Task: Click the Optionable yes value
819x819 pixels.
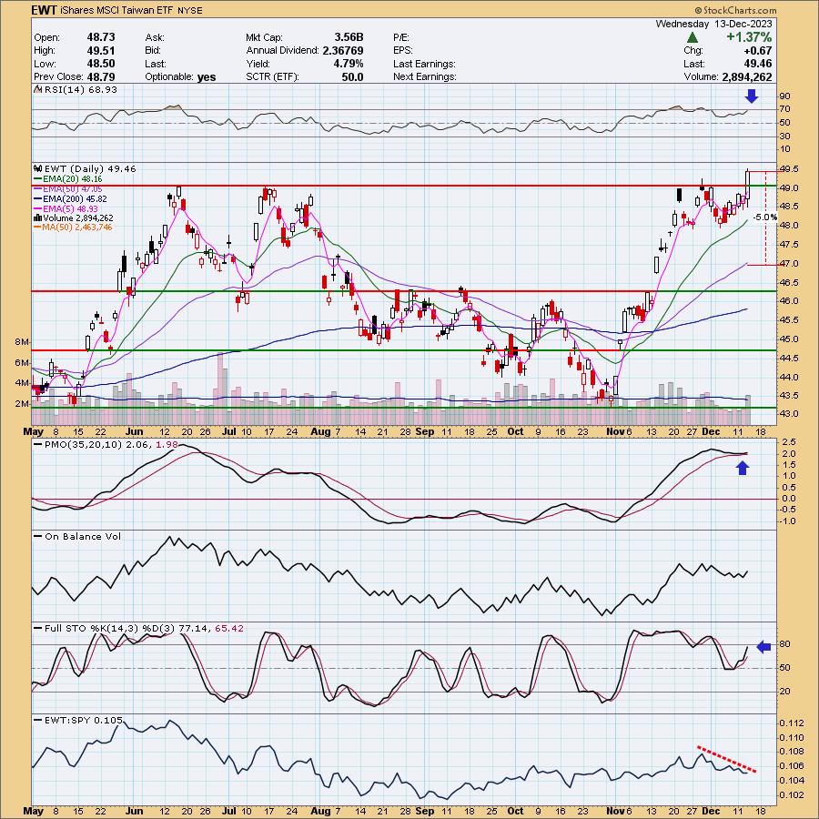Action: coord(207,76)
